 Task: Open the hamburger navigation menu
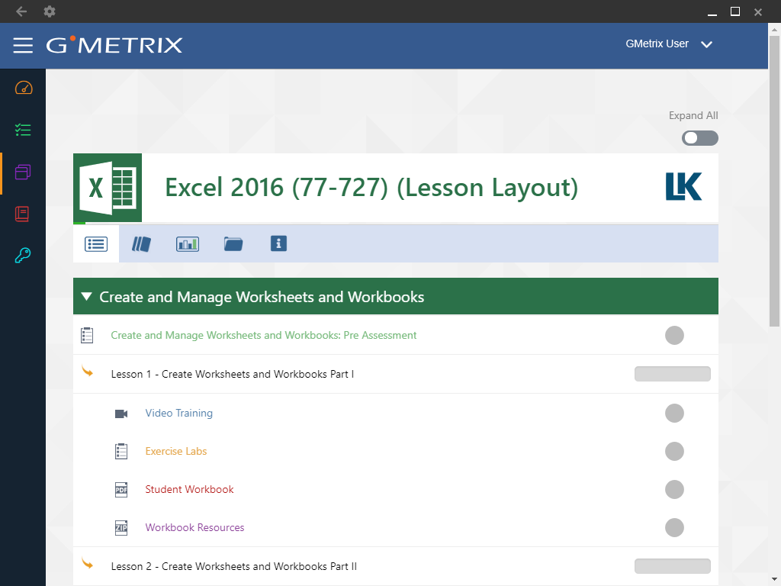(x=23, y=45)
